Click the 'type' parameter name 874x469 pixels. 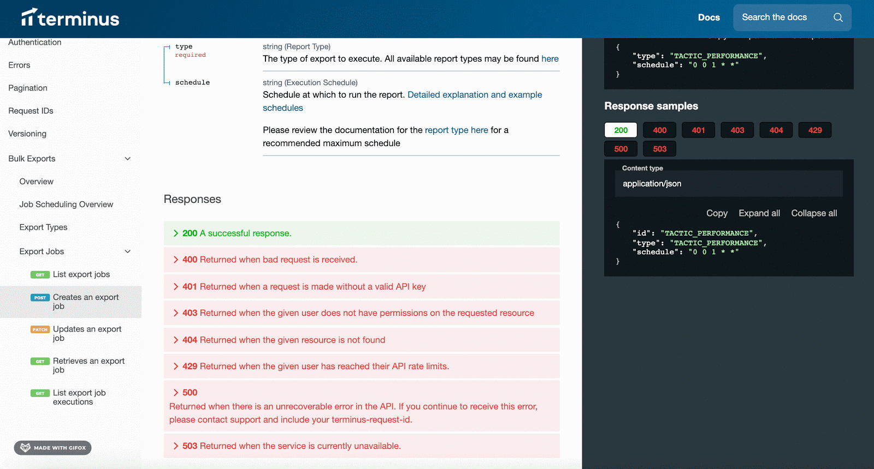(184, 47)
